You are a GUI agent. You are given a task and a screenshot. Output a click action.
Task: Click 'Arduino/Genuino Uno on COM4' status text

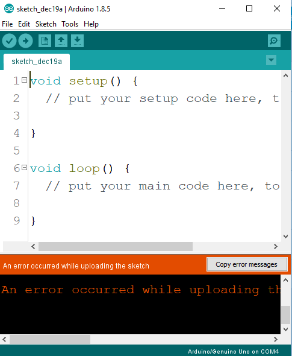234,351
